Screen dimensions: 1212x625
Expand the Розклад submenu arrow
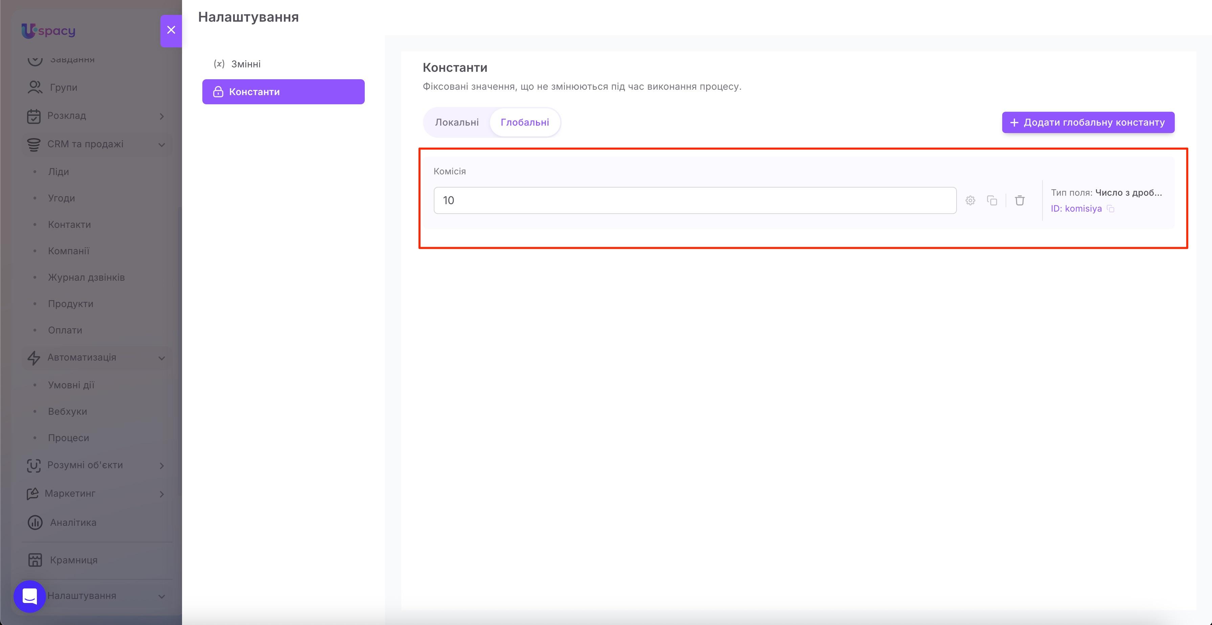[161, 116]
